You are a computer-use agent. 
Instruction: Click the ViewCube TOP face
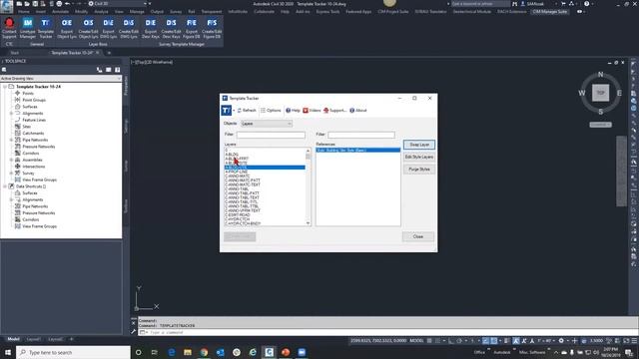tap(600, 93)
